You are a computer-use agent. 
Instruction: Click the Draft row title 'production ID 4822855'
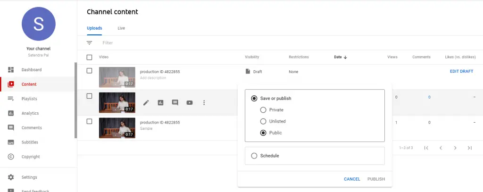[160, 72]
